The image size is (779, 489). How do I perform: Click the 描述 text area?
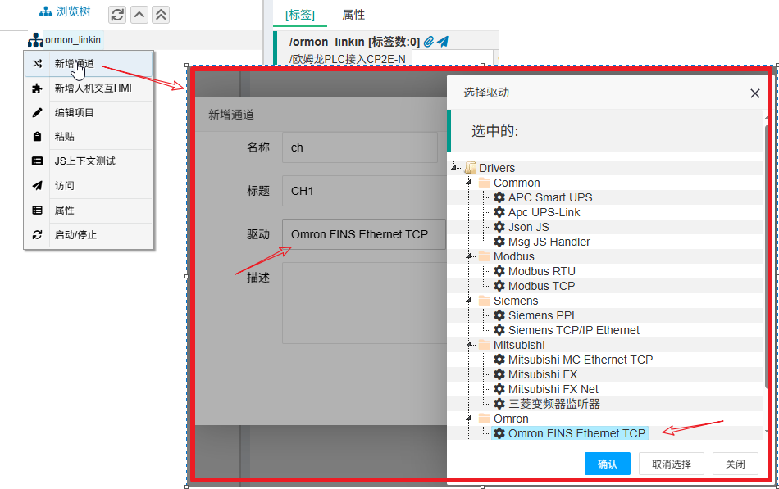(365, 303)
